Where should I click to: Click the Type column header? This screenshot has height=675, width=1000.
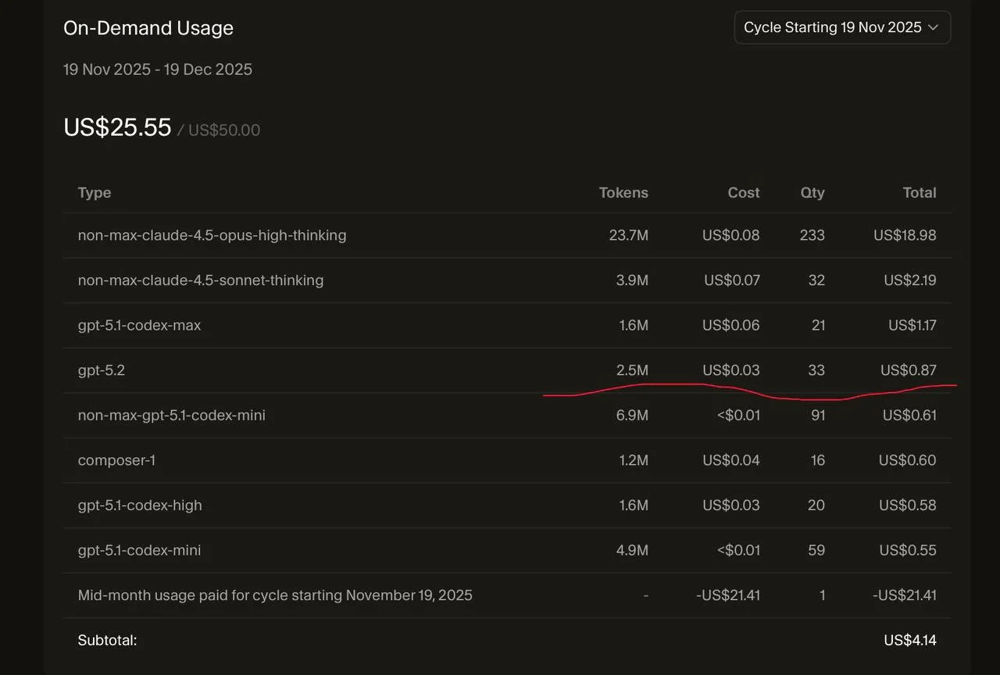point(95,193)
